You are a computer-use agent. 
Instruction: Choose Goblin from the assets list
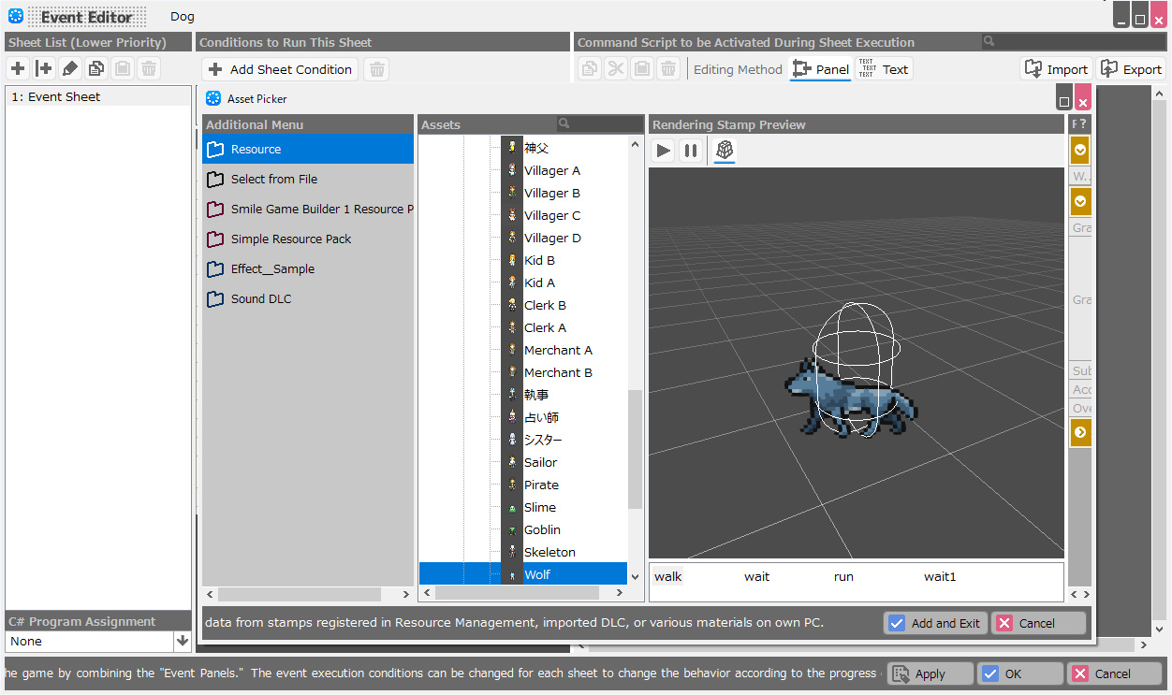coord(542,529)
